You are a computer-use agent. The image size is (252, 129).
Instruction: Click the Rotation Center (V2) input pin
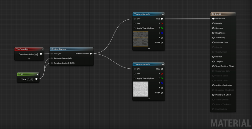point(52,59)
